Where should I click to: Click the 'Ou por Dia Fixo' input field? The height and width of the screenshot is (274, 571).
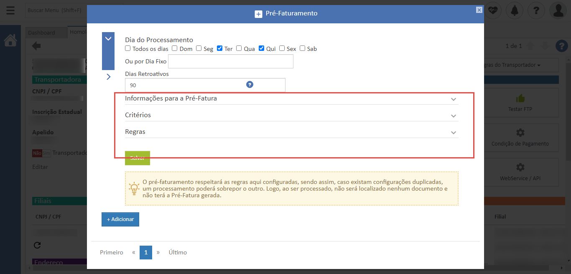tap(231, 61)
